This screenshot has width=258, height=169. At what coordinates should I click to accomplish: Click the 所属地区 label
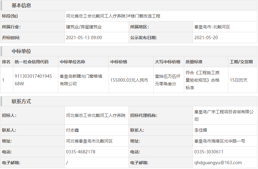coord(139,27)
